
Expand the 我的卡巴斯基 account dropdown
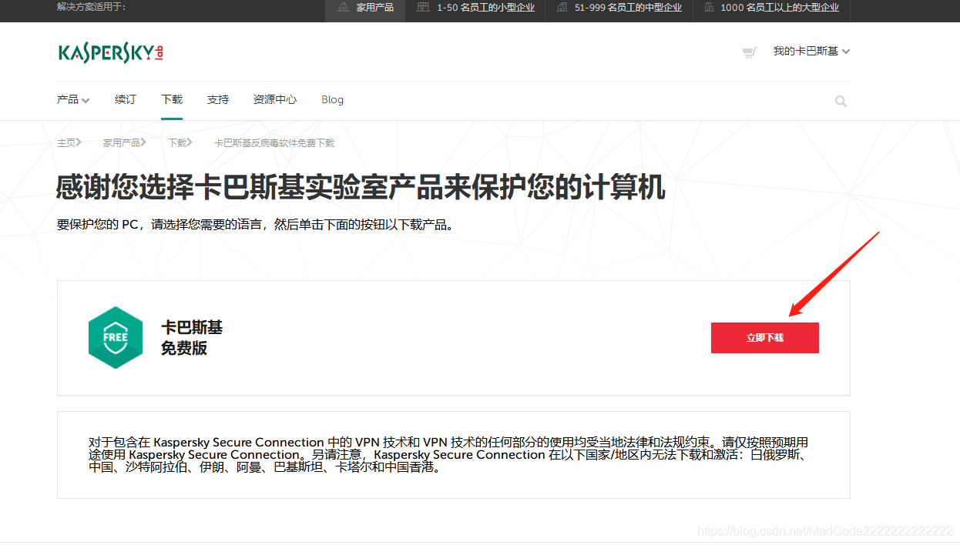point(811,52)
